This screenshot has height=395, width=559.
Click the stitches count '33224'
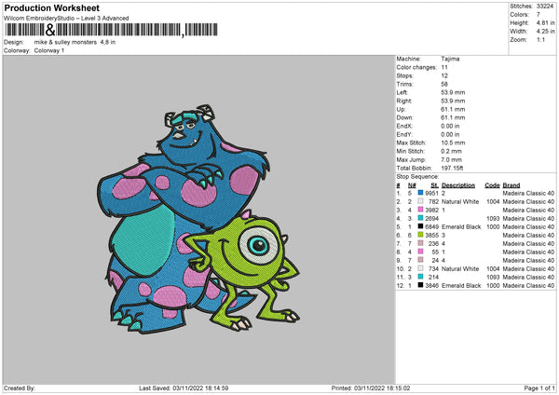(545, 7)
